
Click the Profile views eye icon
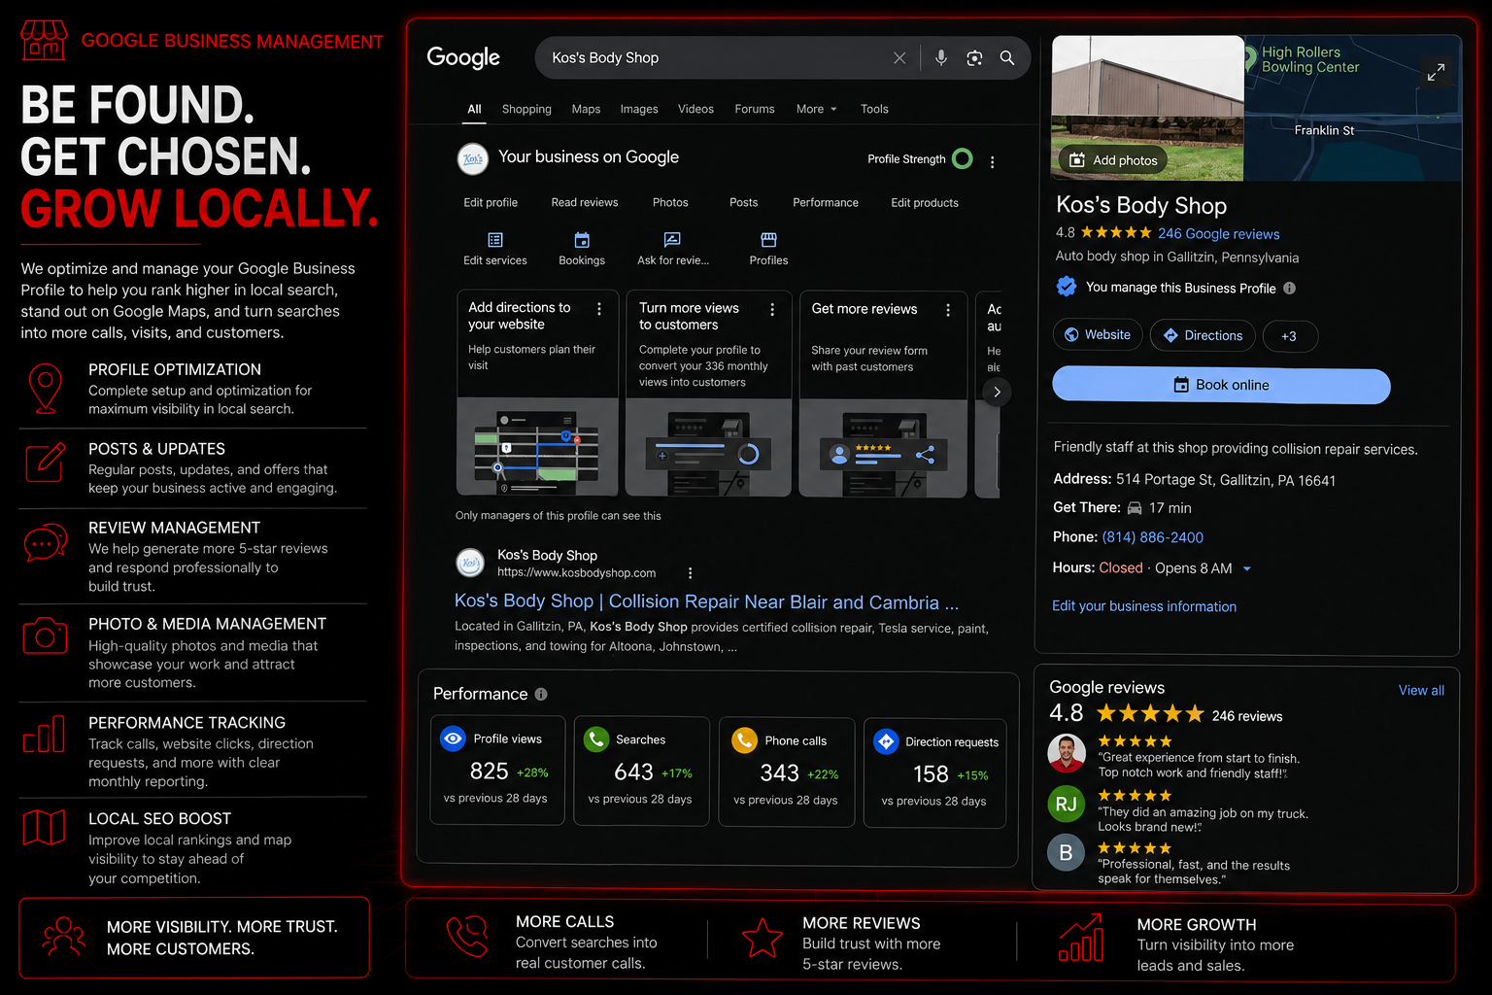453,738
